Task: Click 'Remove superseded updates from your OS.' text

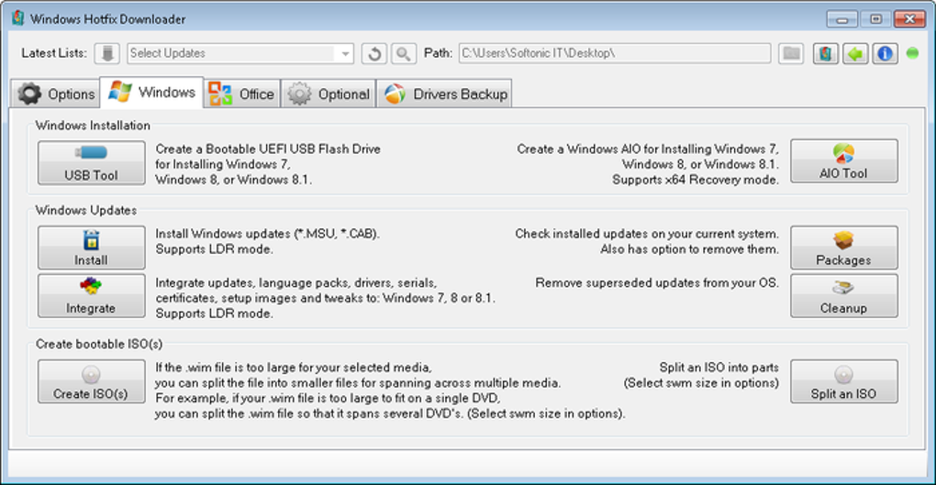Action: (657, 282)
